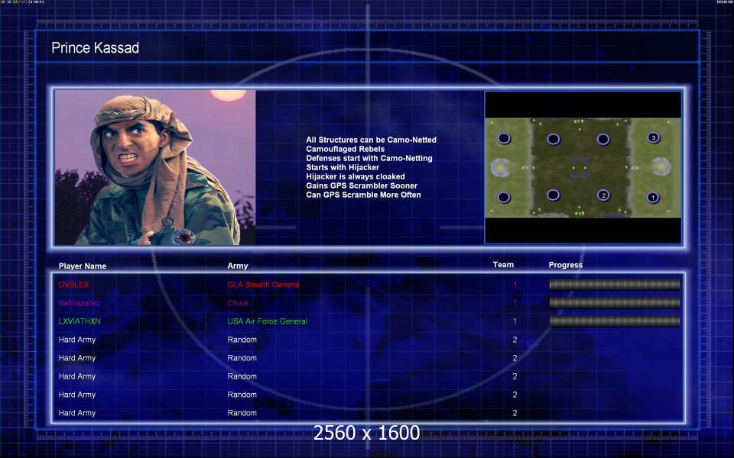Select player name Balthazarko

(x=79, y=303)
